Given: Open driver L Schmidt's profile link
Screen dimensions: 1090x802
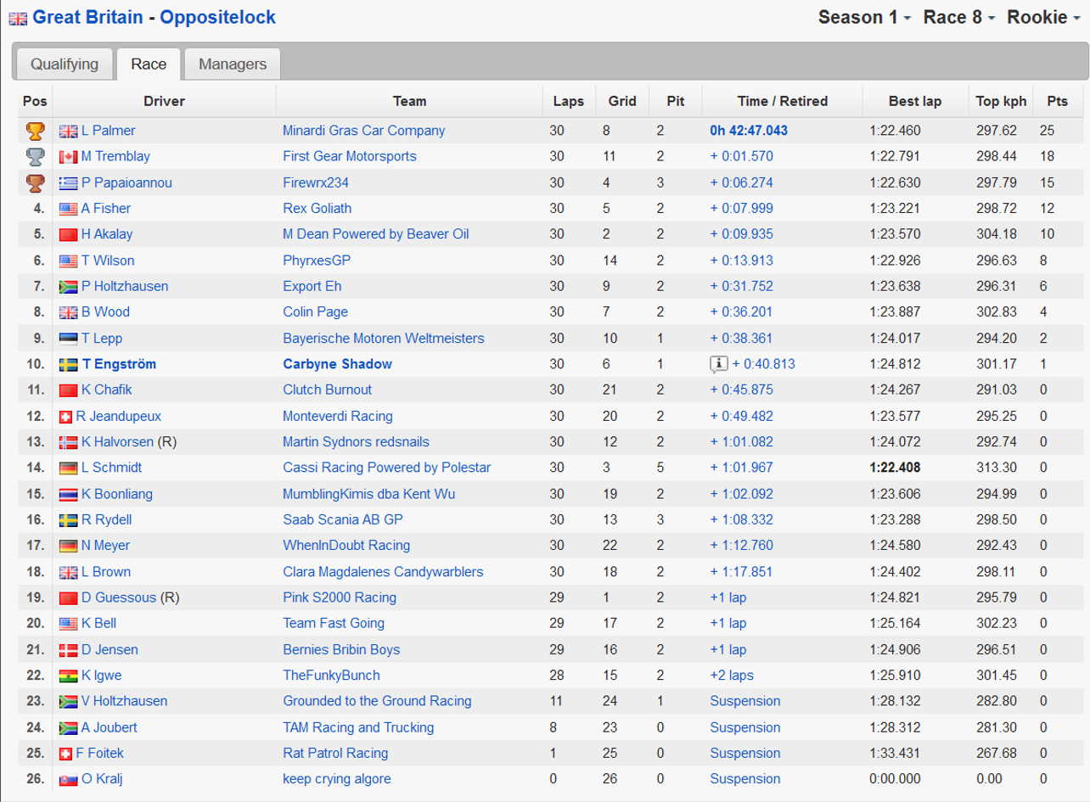Looking at the screenshot, I should coord(111,468).
